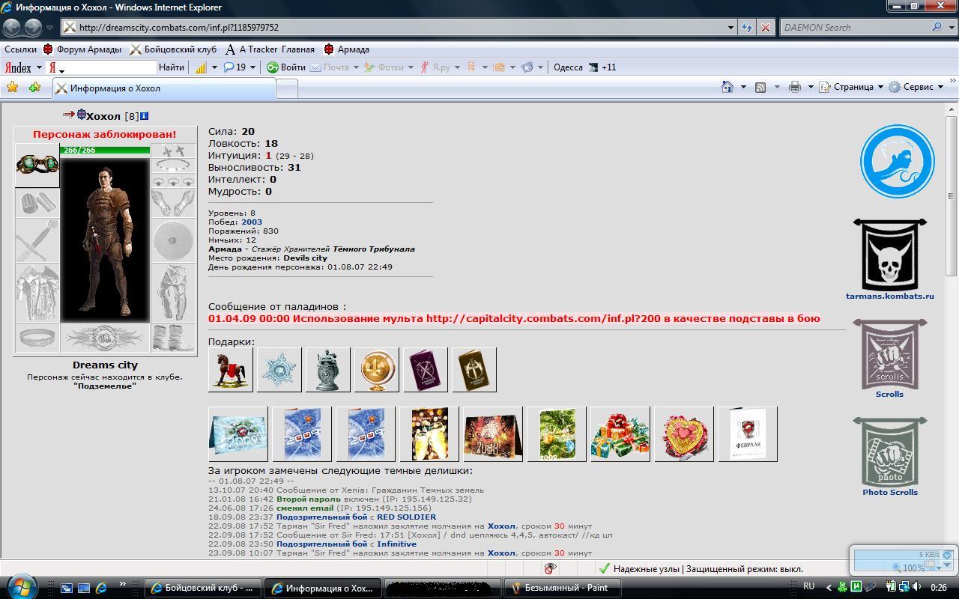Click the Add to Favorites star-plus icon

pos(34,88)
